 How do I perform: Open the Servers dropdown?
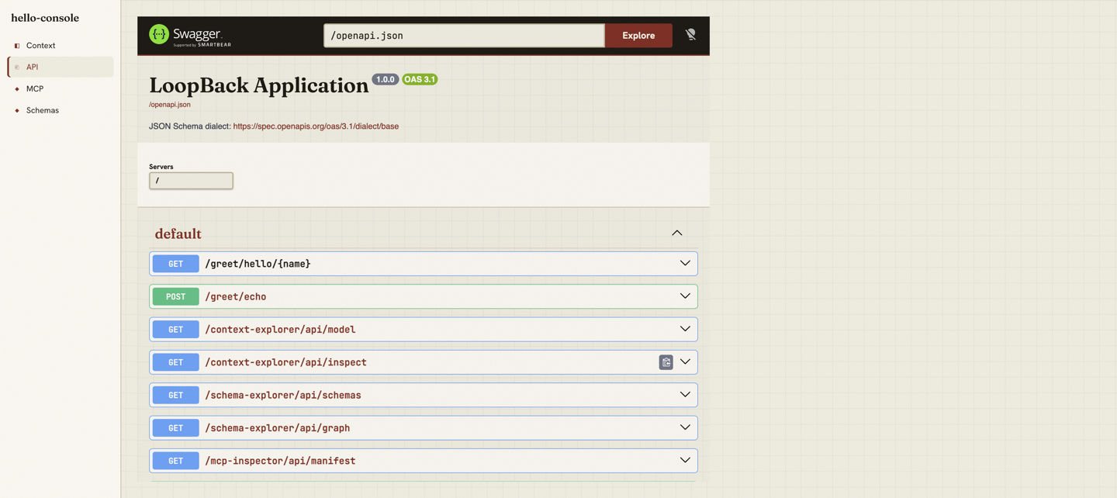click(x=191, y=181)
